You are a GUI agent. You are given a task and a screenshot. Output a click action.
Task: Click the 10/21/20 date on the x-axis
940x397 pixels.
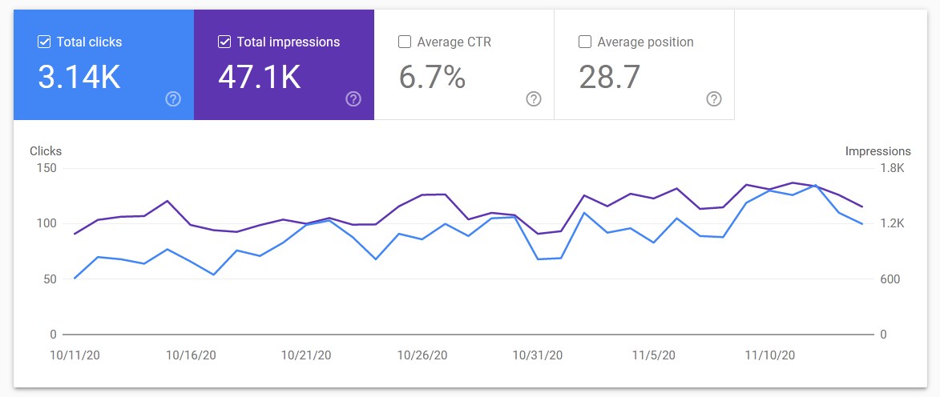306,355
